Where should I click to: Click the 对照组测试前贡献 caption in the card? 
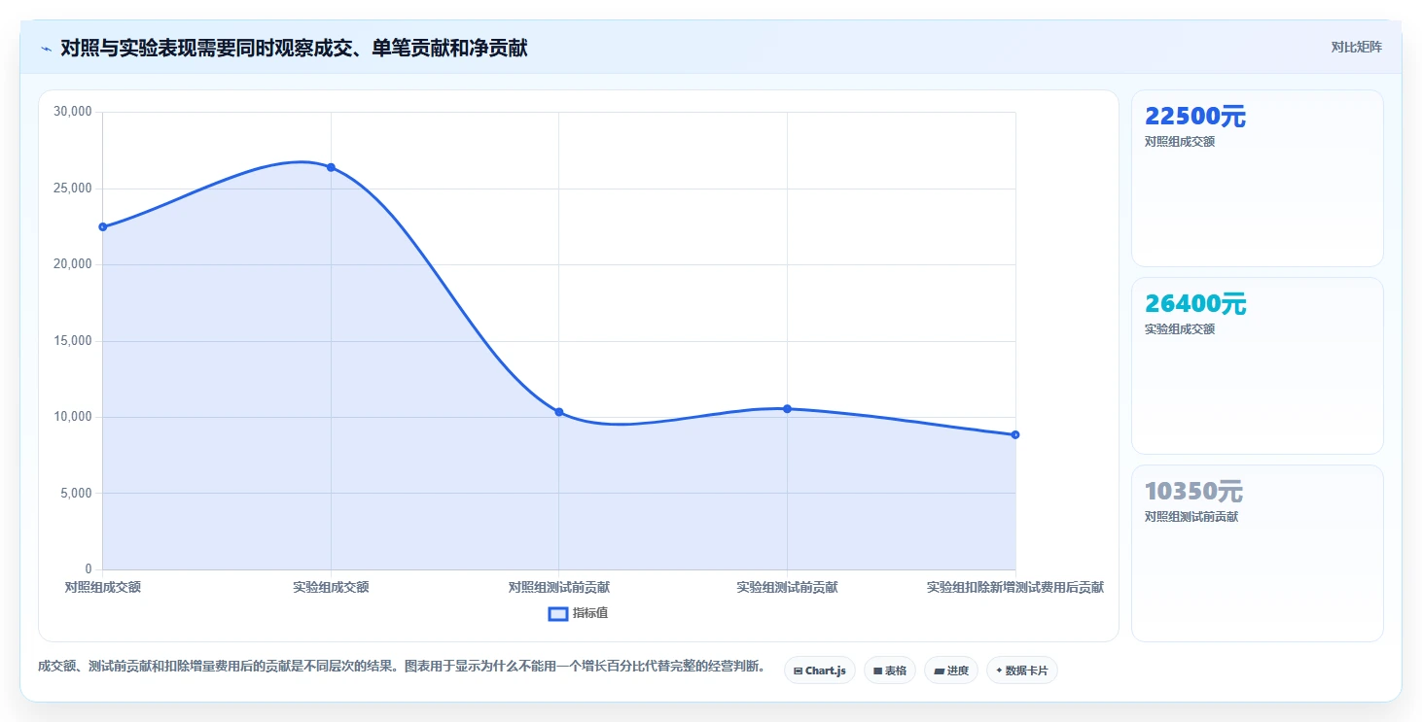(1191, 517)
